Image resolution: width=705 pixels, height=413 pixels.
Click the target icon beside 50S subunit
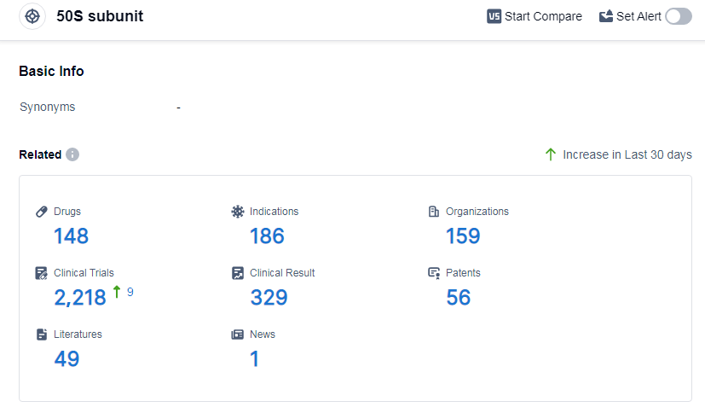click(x=32, y=16)
